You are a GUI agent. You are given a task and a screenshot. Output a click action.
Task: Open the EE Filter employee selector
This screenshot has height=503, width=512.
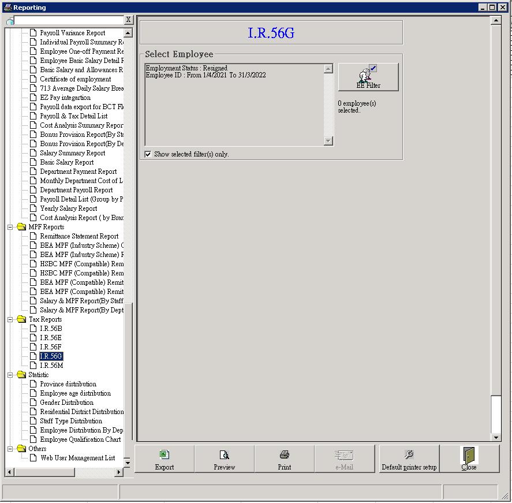point(368,77)
